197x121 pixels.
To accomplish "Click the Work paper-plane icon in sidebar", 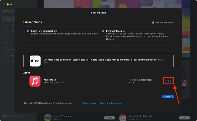I will point(4,37).
